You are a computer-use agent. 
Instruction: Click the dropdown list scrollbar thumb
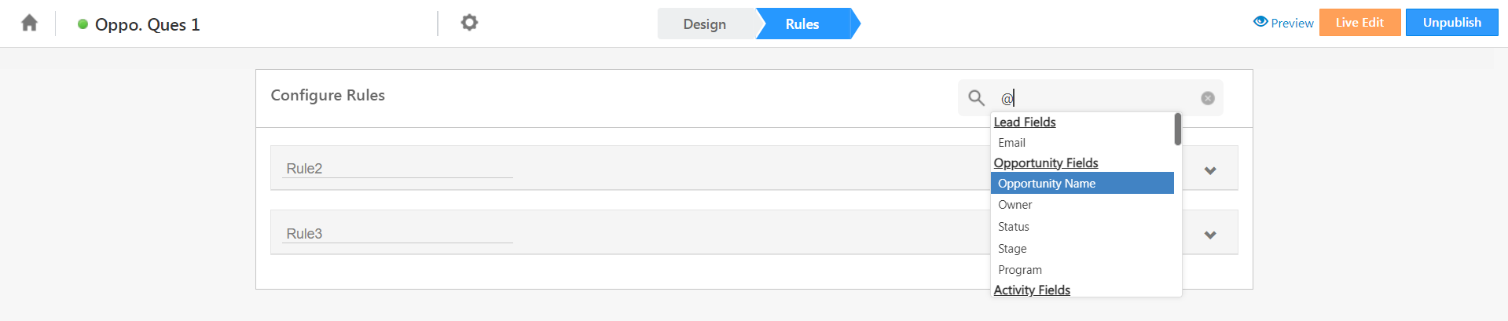1177,129
